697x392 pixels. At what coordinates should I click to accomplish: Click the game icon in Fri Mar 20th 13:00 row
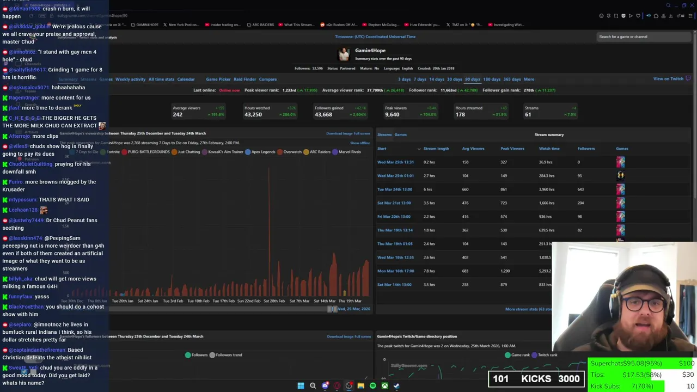620,216
